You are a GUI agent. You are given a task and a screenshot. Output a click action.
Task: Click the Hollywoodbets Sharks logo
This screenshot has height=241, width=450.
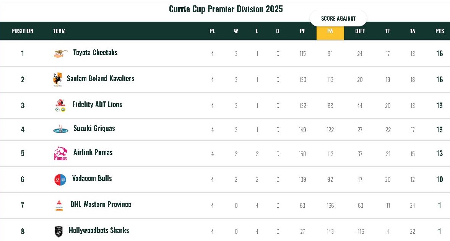58,231
